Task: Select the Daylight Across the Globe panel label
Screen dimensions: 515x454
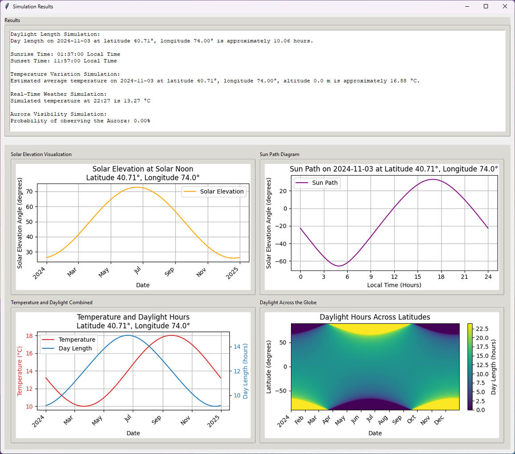Action: pos(288,303)
